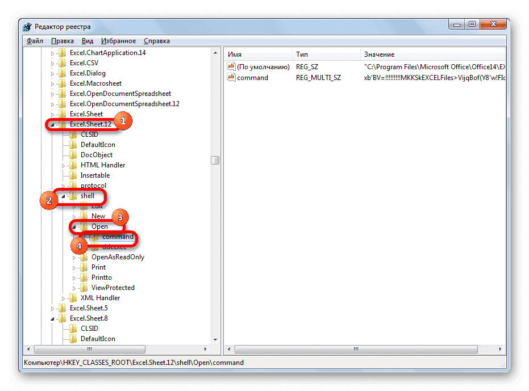This screenshot has height=391, width=529.
Task: Click the Registry Editor title bar icon
Action: point(27,27)
